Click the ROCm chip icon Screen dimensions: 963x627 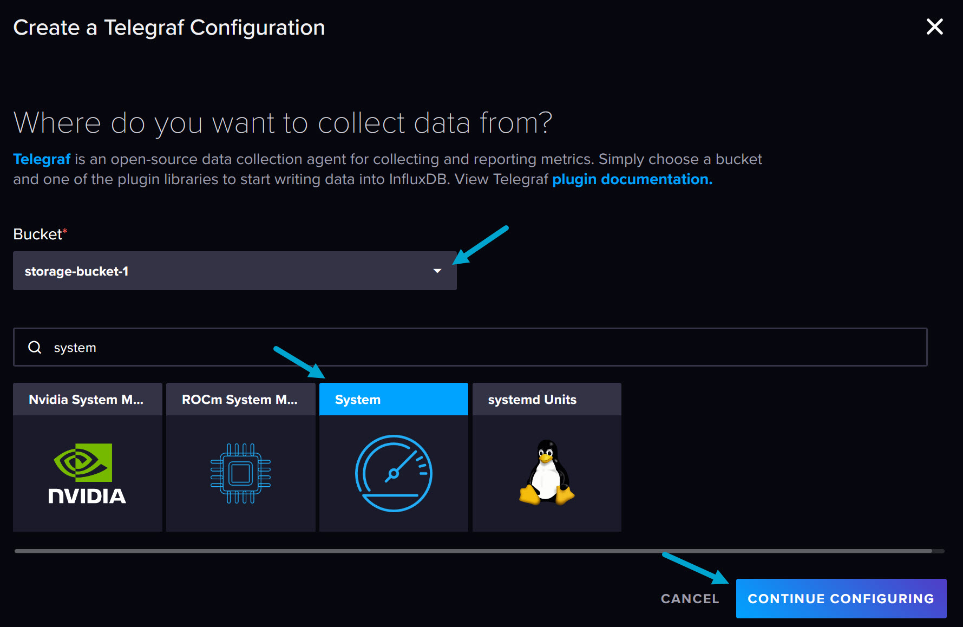(240, 473)
